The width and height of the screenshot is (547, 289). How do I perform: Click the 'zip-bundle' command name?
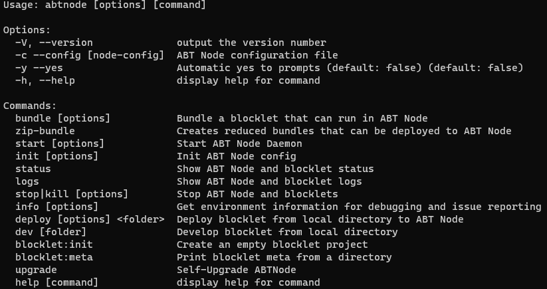(x=45, y=131)
